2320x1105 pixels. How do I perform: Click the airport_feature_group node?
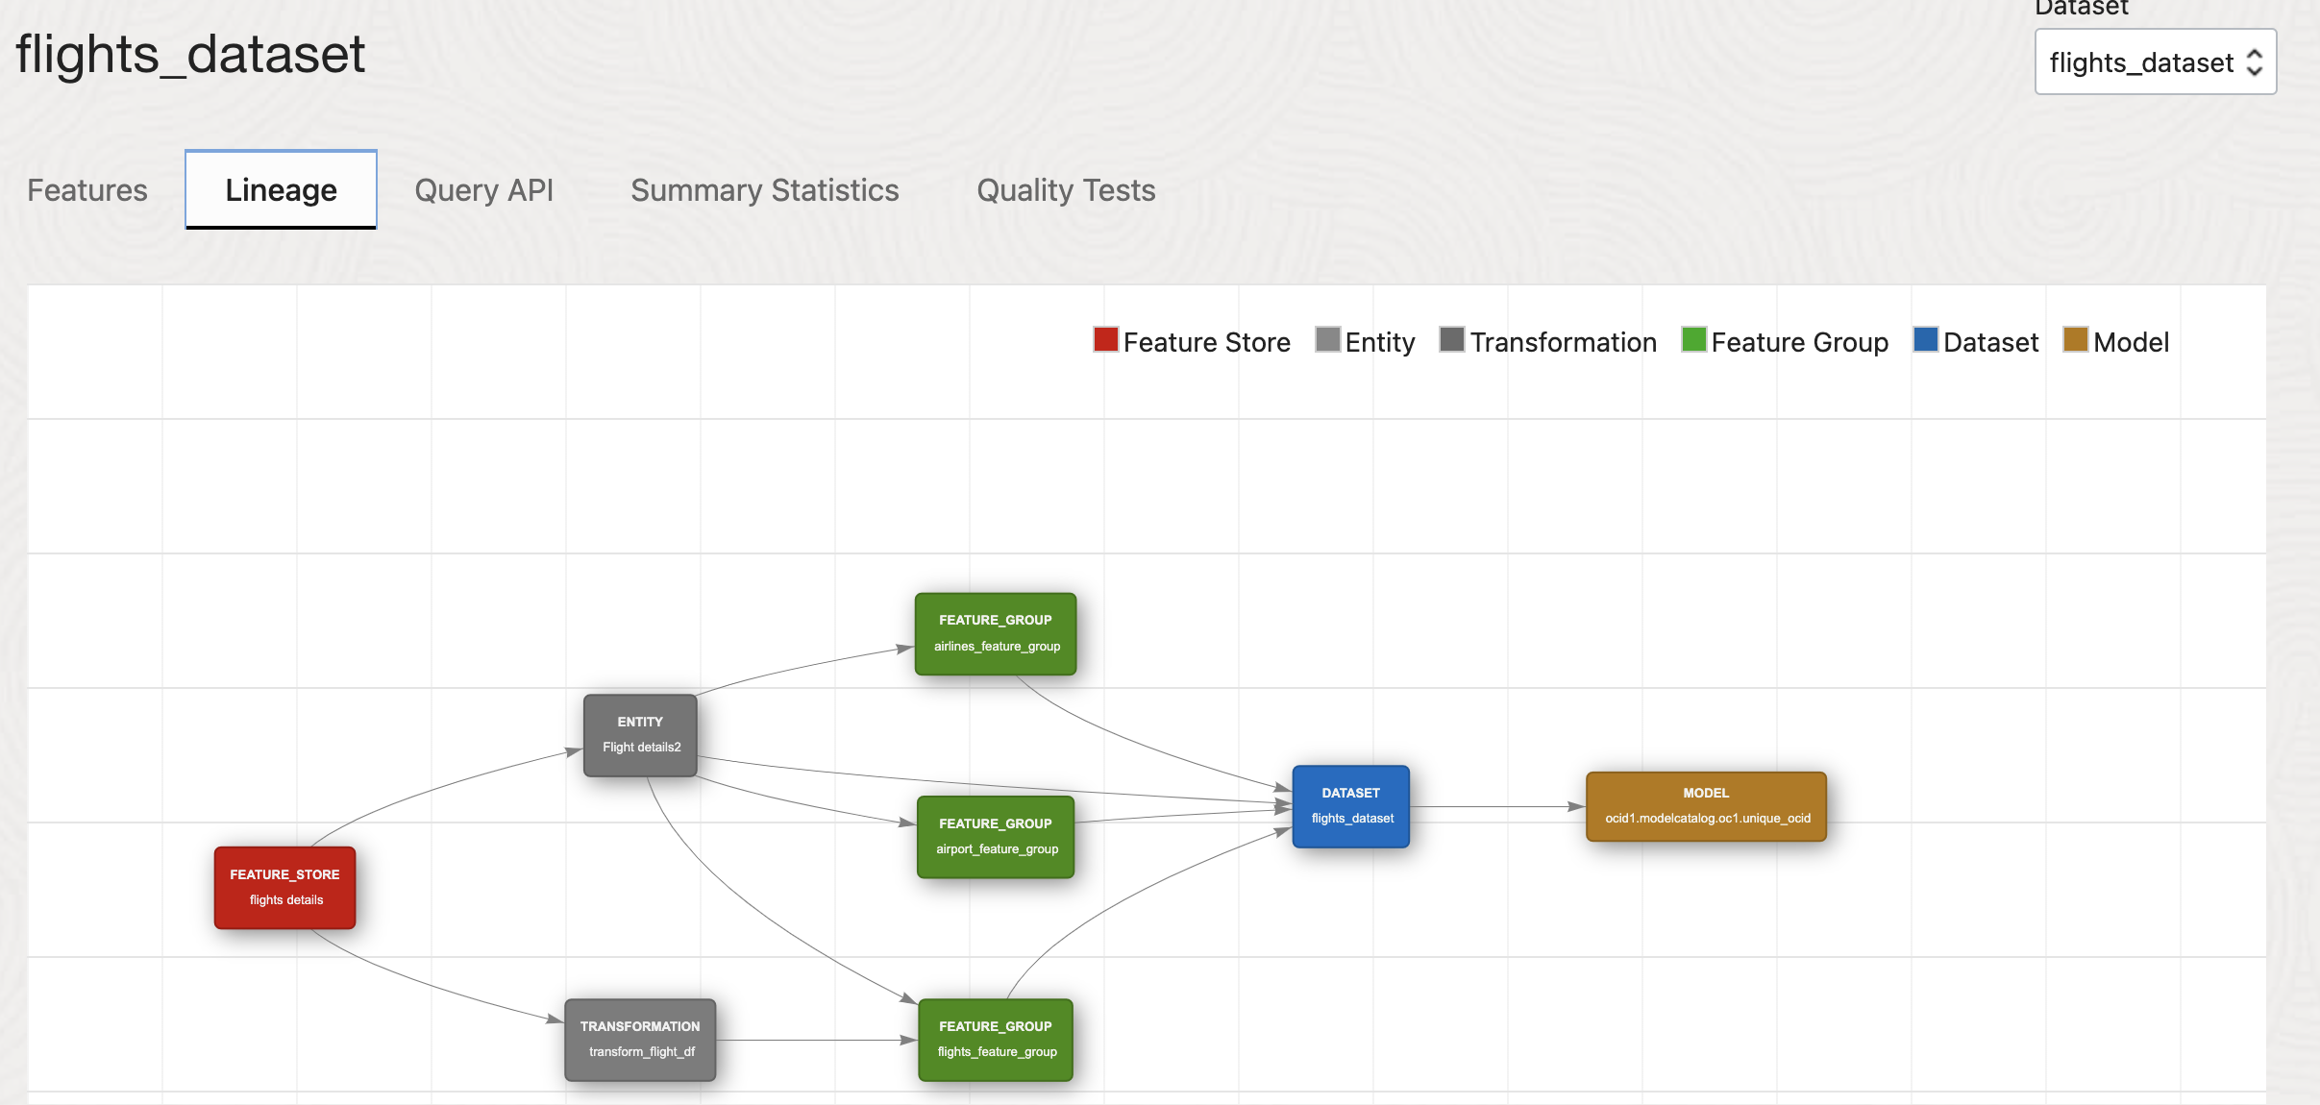coord(996,837)
